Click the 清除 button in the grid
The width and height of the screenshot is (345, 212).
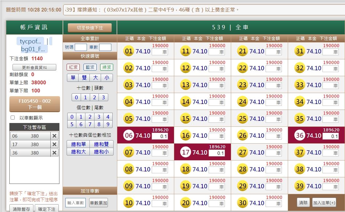[x=303, y=203]
